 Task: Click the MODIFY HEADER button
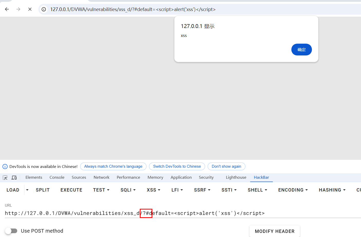(x=275, y=231)
